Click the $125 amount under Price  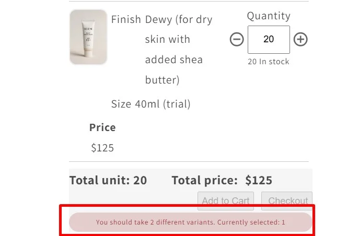102,148
